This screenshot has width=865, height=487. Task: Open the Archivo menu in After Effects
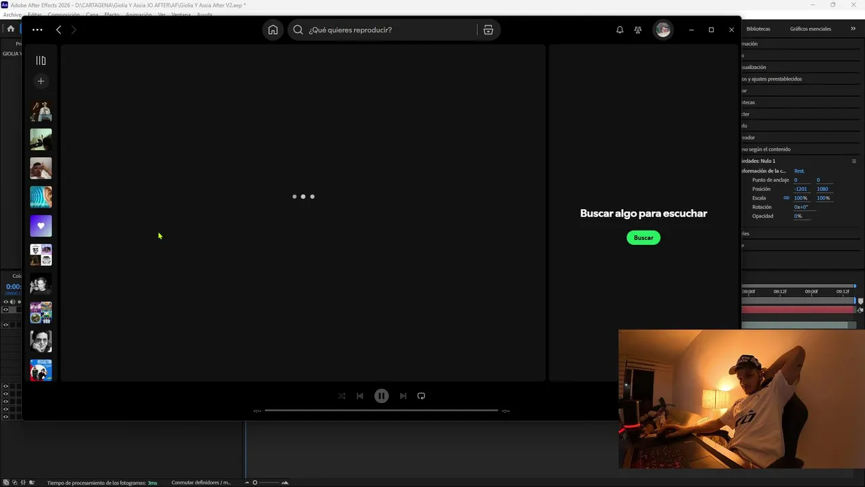pyautogui.click(x=12, y=14)
